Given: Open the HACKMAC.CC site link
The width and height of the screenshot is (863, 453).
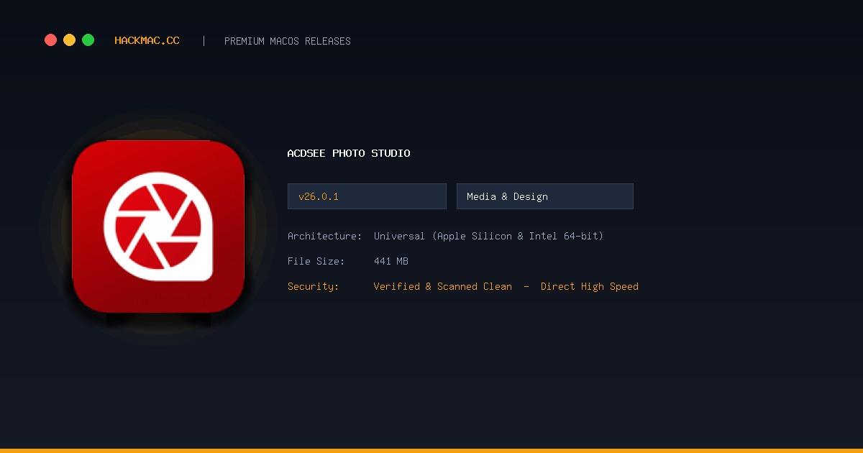Looking at the screenshot, I should coord(147,41).
